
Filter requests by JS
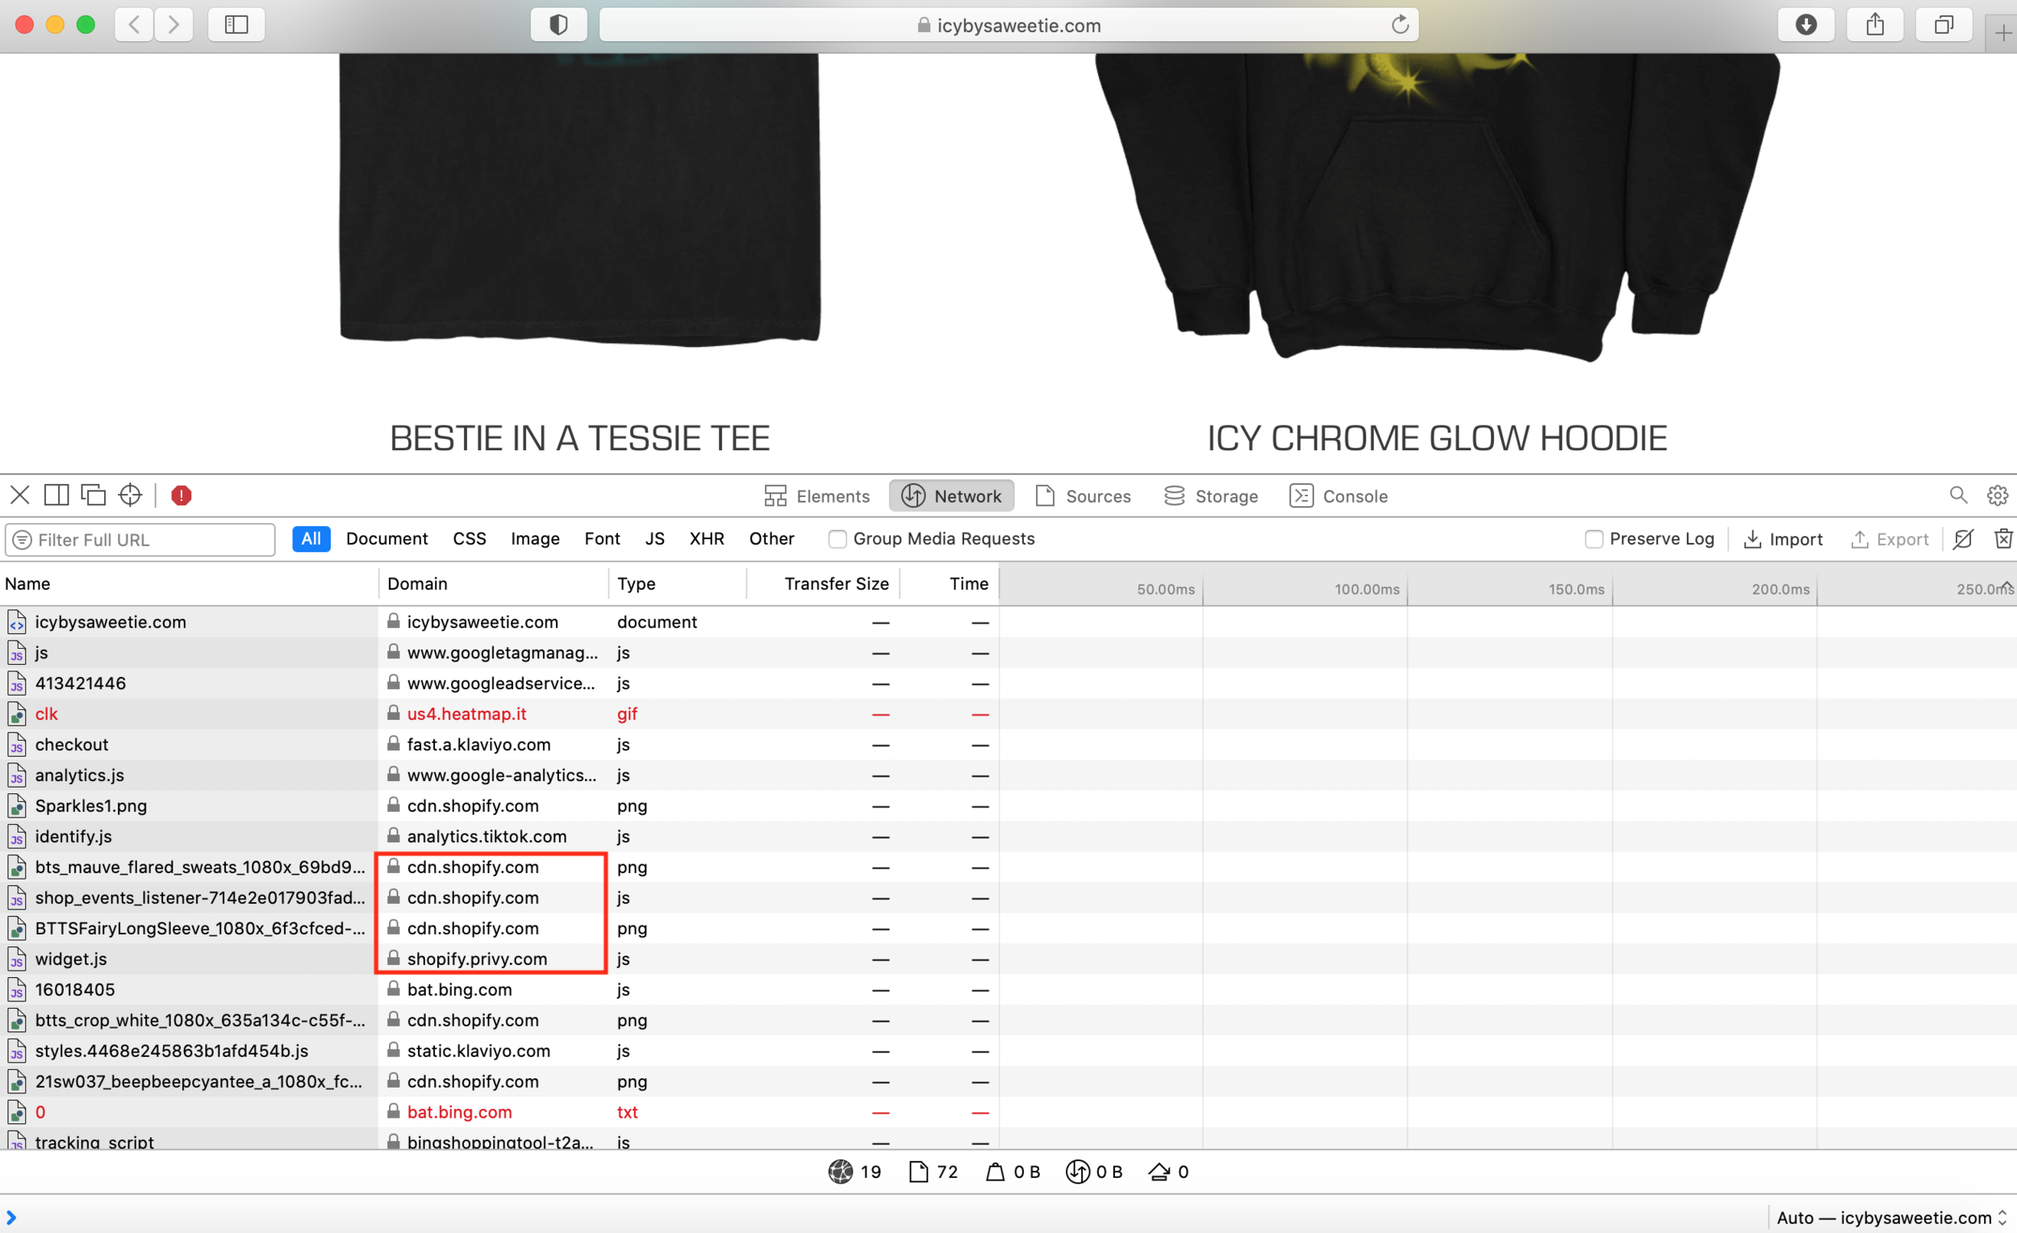(654, 539)
